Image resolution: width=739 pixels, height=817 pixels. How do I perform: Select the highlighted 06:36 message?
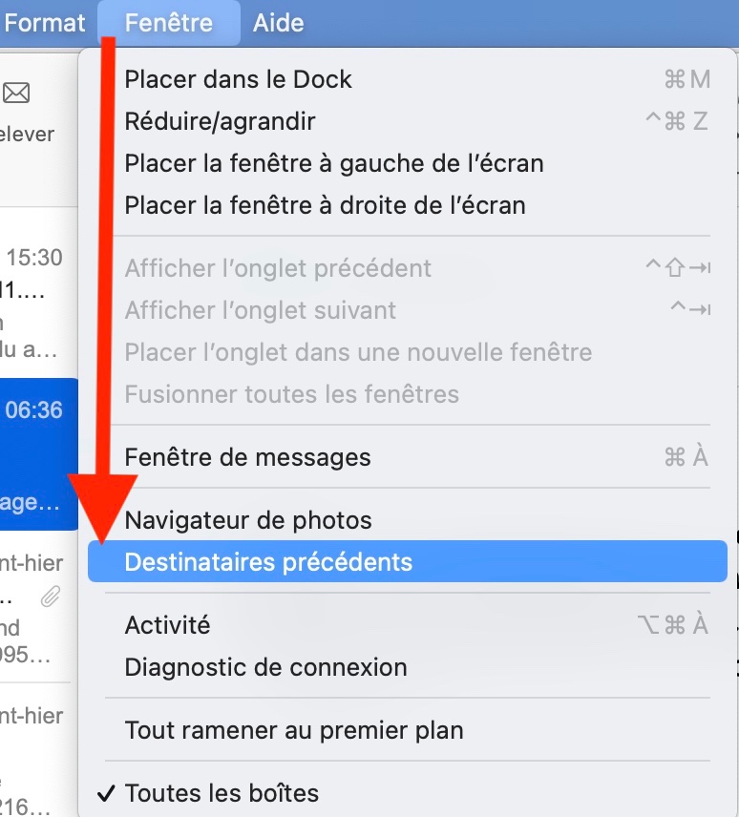pos(33,458)
